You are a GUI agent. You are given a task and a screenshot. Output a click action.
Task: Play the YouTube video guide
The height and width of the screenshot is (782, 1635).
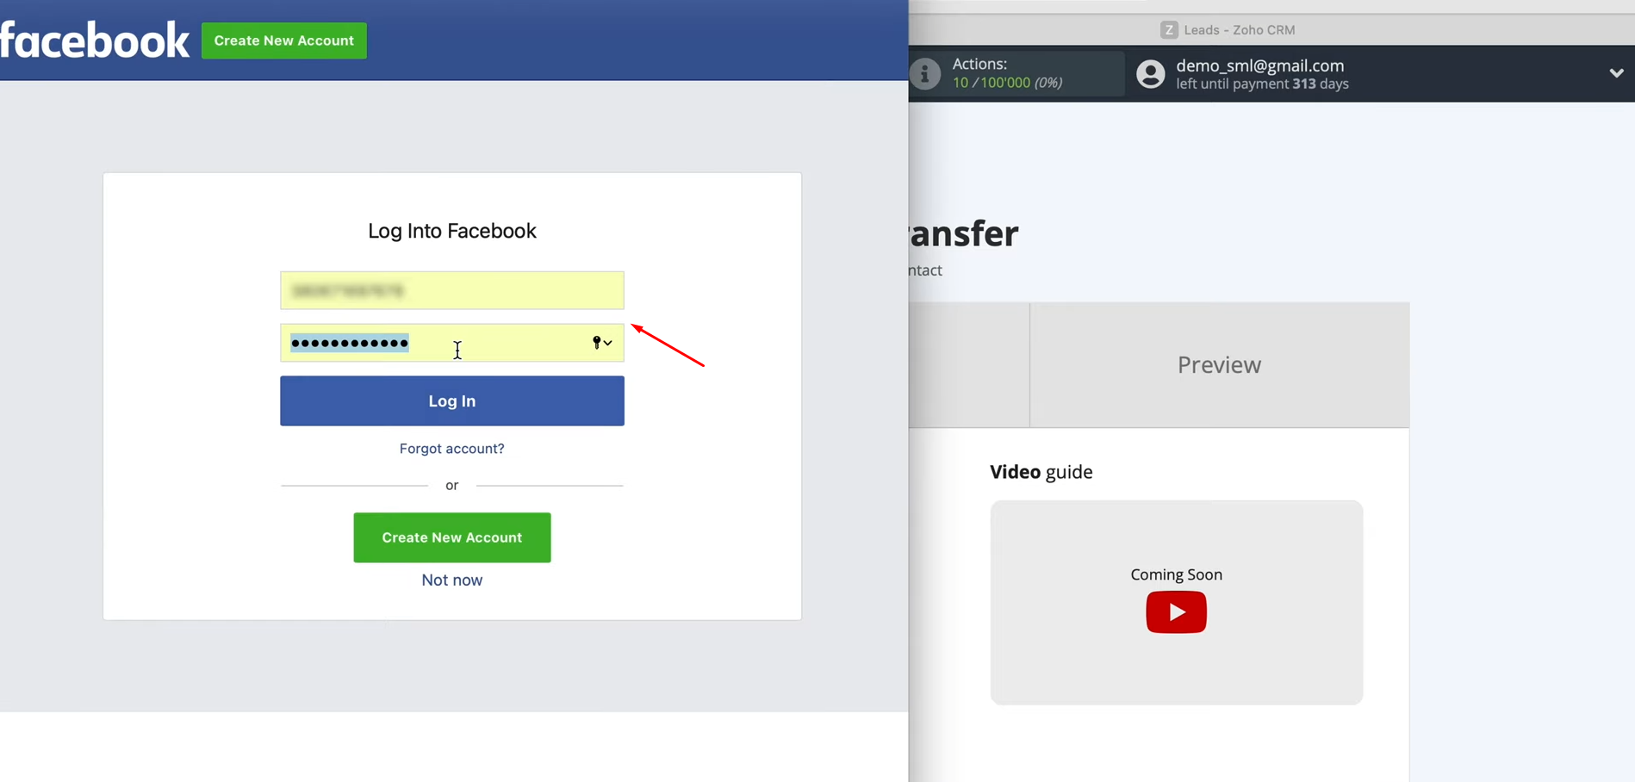coord(1176,612)
